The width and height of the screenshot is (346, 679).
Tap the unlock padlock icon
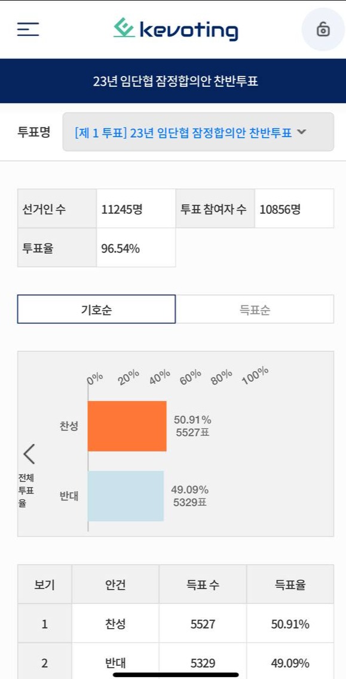[323, 29]
